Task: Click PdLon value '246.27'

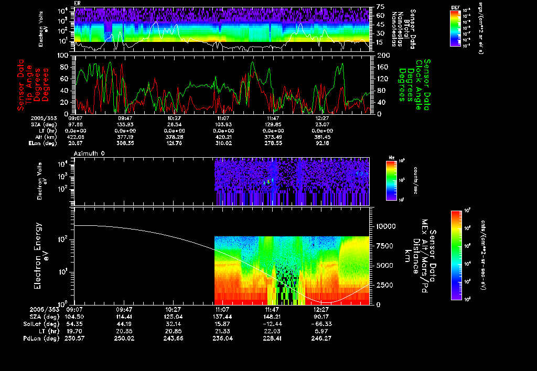Action: tap(321, 338)
